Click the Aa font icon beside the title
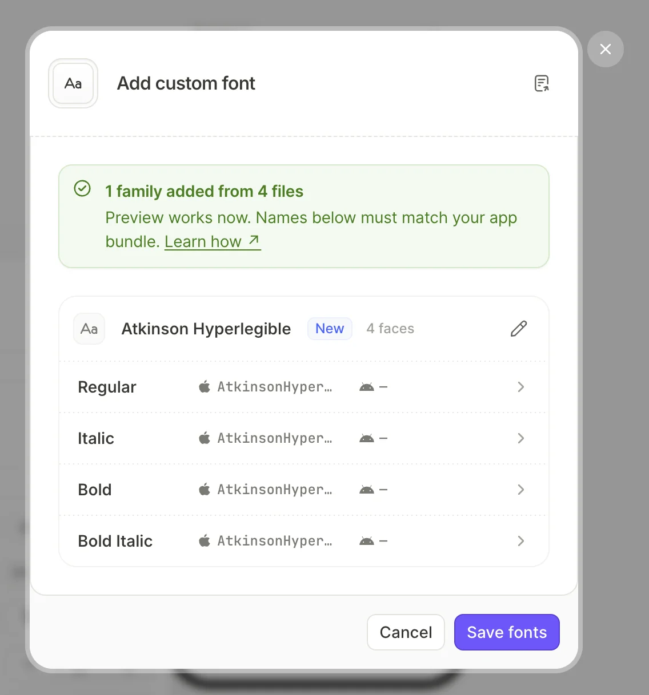Viewport: 649px width, 695px height. (x=73, y=83)
